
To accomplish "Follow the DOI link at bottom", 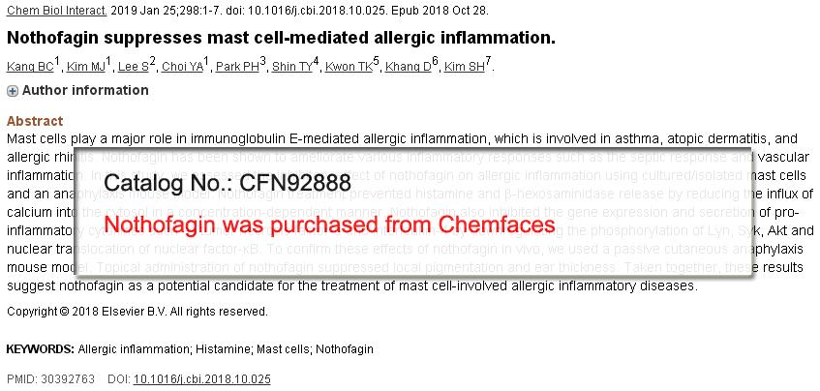I will 202,379.
